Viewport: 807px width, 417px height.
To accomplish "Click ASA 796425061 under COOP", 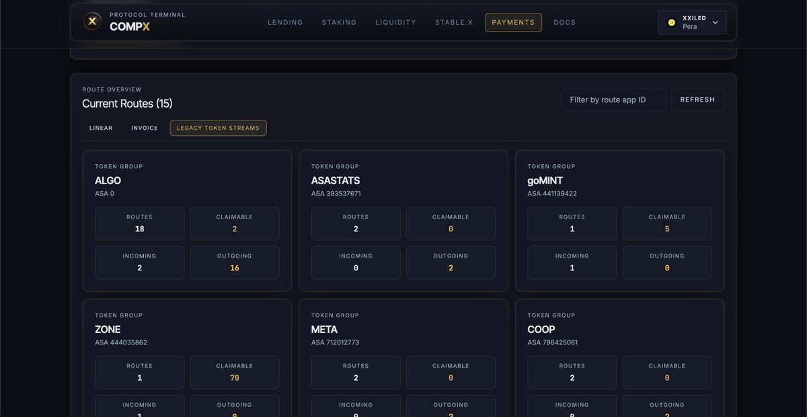I will click(552, 342).
